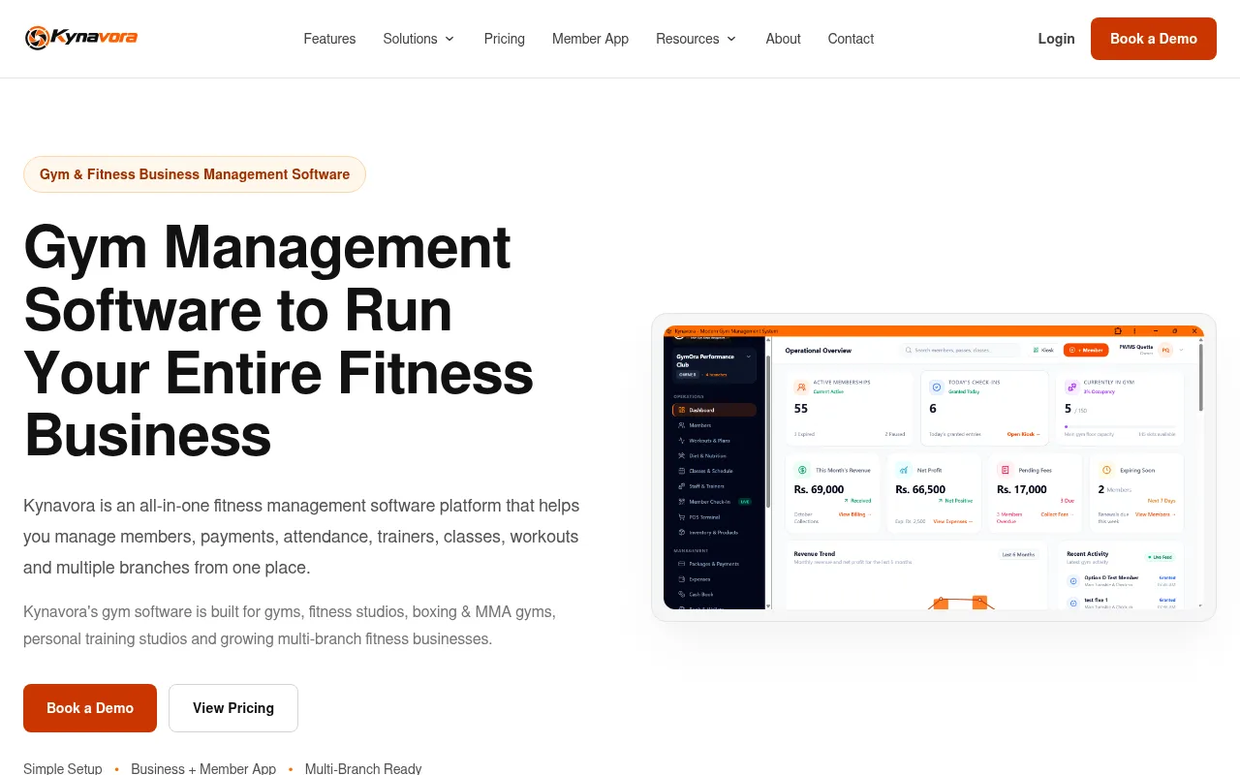The image size is (1240, 775).
Task: Open the Contact nav link
Action: pyautogui.click(x=851, y=39)
